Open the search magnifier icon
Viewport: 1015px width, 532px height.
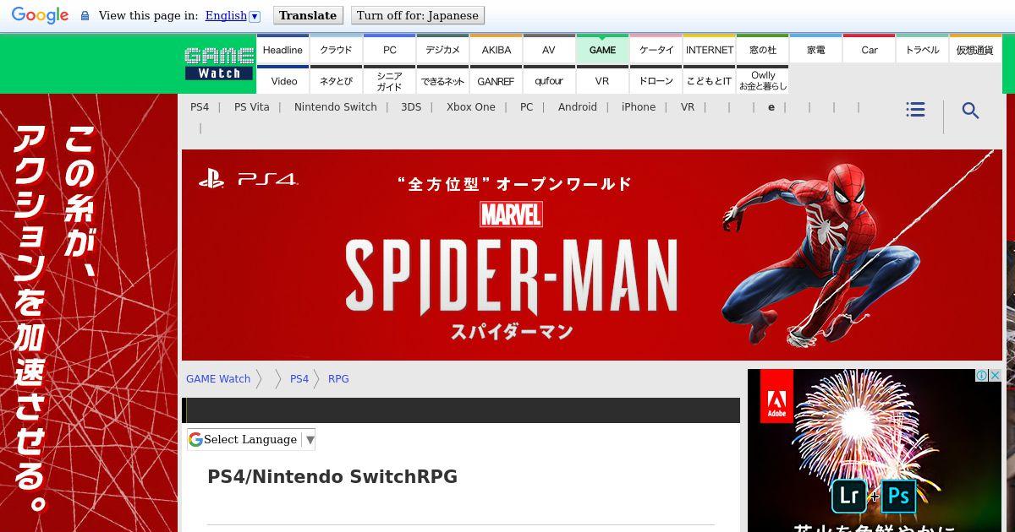[971, 111]
